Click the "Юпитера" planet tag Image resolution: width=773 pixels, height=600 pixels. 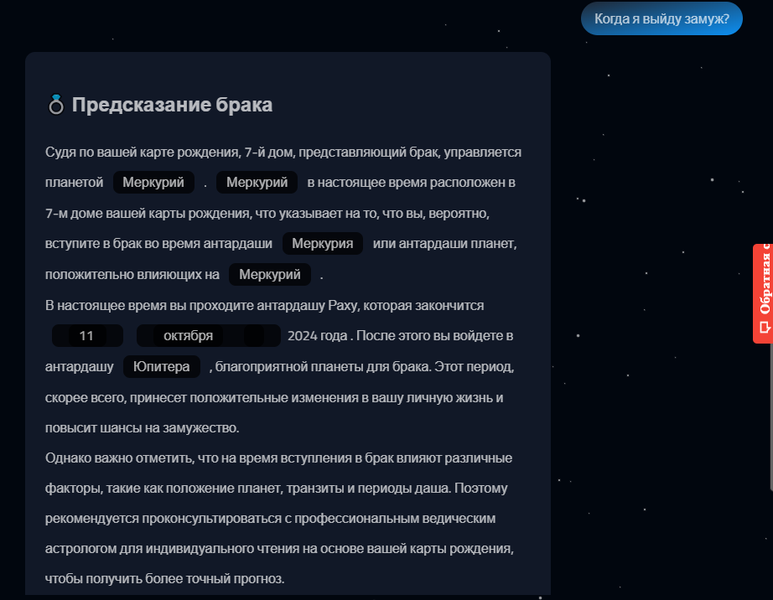pyautogui.click(x=162, y=367)
